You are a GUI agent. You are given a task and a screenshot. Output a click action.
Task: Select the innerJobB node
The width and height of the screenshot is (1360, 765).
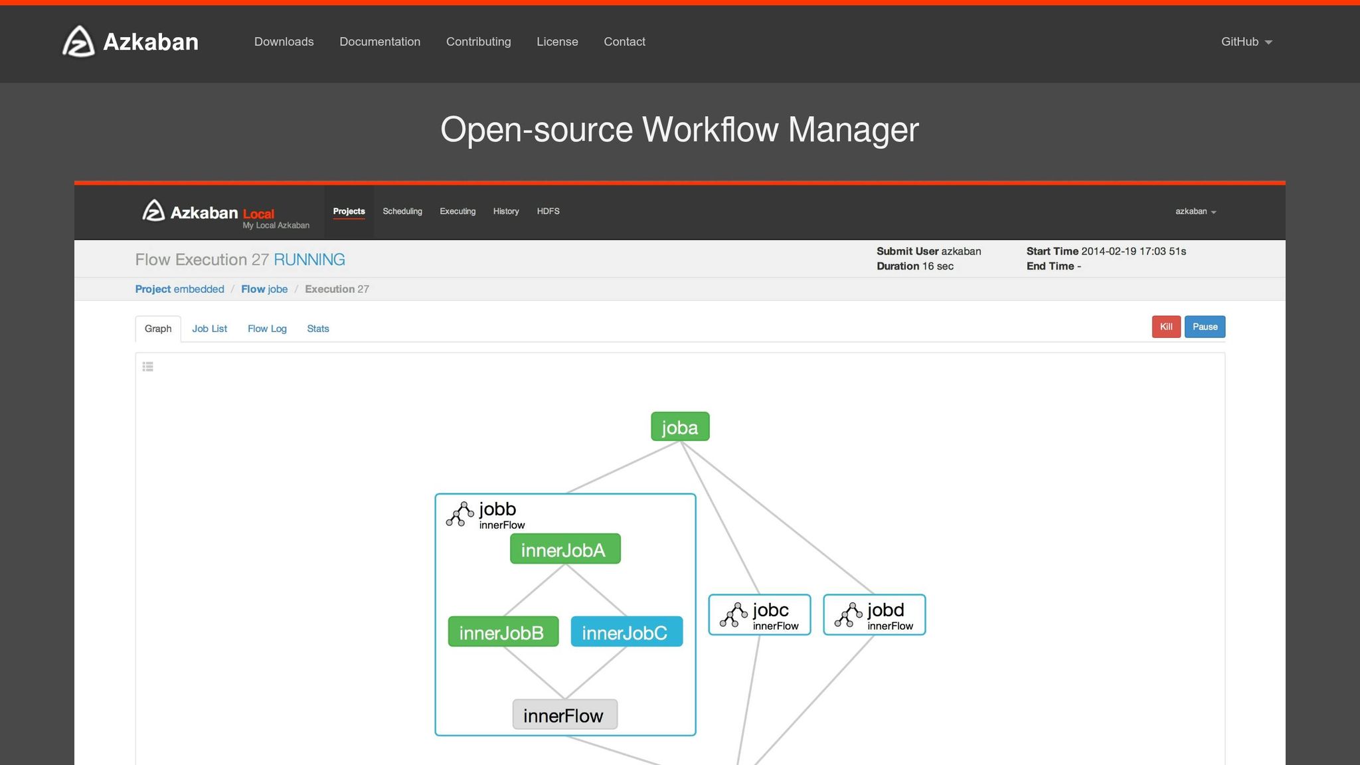503,632
